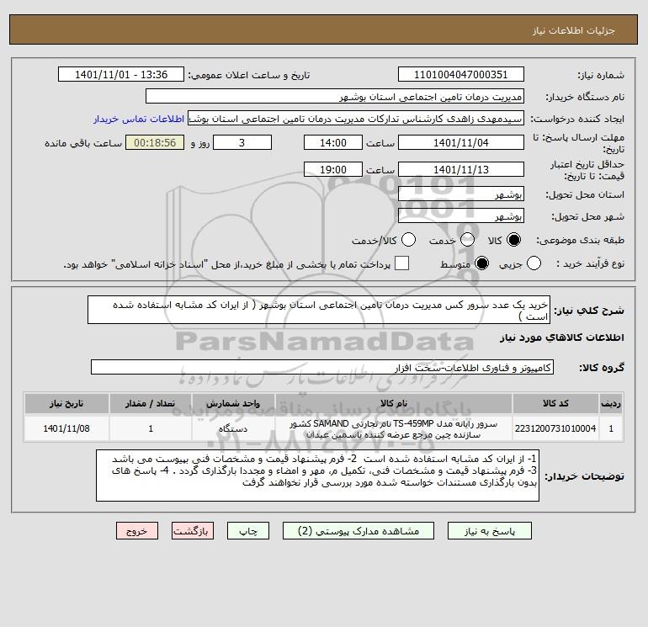
Task: Click the deadline time field 14:00
Action: pos(333,142)
